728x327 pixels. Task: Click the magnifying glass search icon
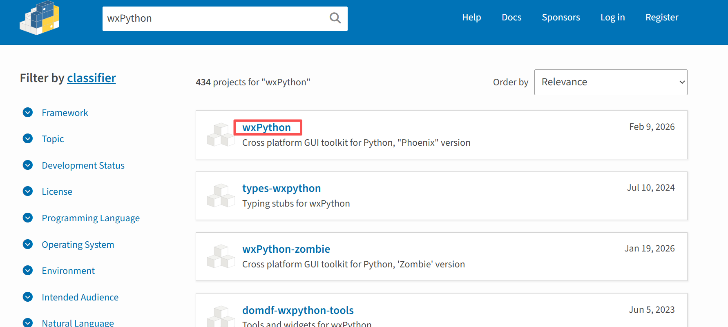point(335,18)
